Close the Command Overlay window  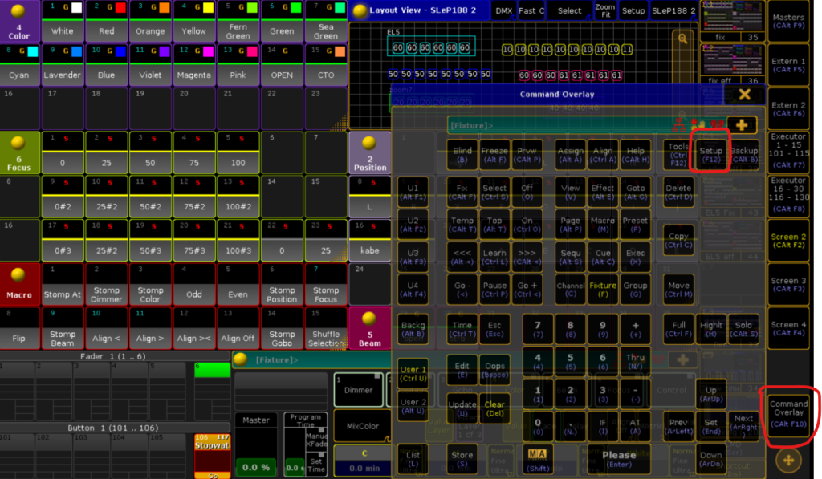point(744,95)
